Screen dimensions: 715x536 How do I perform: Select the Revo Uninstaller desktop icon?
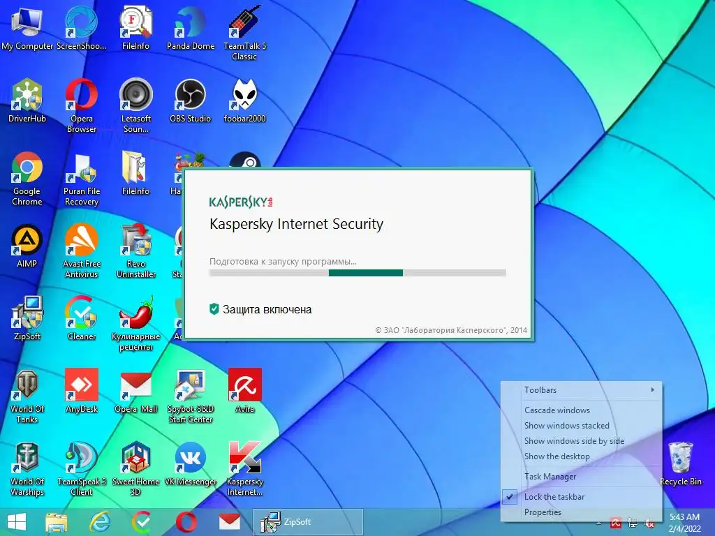click(135, 251)
